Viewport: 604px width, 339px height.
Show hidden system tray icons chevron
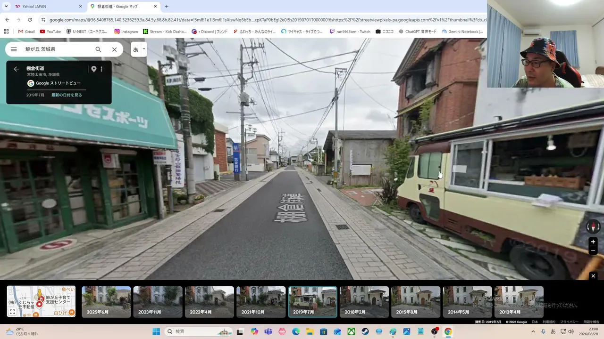pos(534,331)
